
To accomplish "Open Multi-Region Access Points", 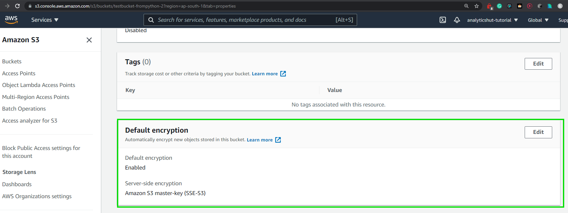I will pyautogui.click(x=36, y=97).
